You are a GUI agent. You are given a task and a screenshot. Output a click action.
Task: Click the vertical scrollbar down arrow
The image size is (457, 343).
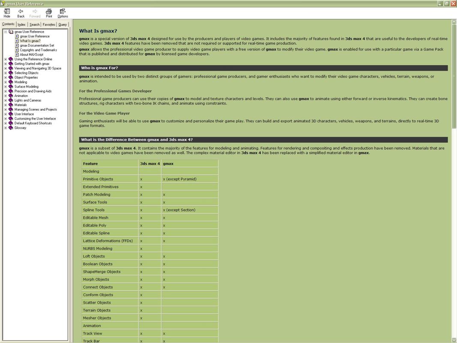454,340
